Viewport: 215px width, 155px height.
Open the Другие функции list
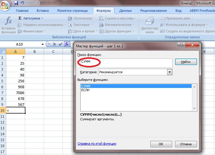coord(116,31)
